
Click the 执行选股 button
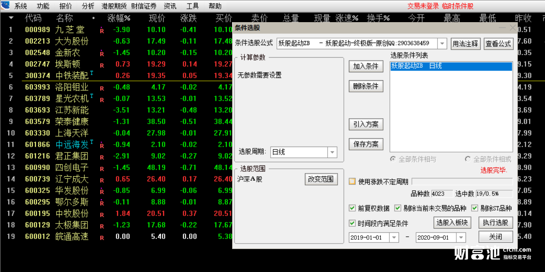tap(496, 222)
